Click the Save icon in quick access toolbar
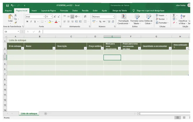Image resolution: width=193 pixels, height=122 pixels. click(x=7, y=6)
